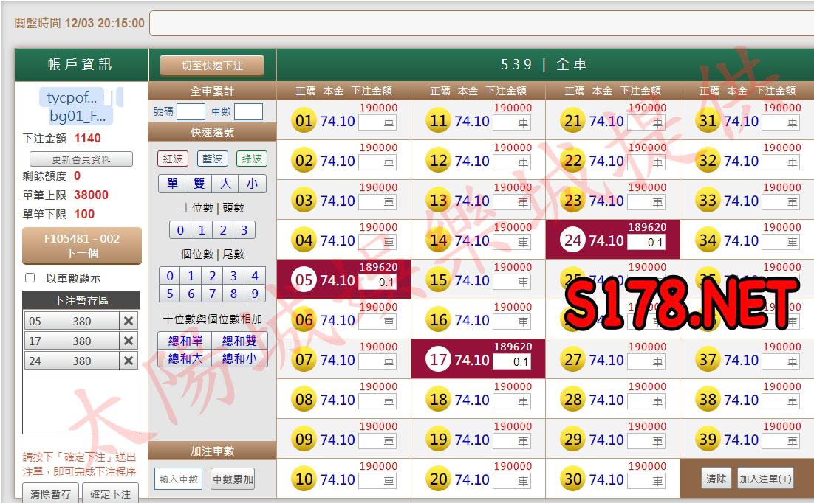
Task: Toggle the 大 big quick selection
Action: (x=225, y=184)
